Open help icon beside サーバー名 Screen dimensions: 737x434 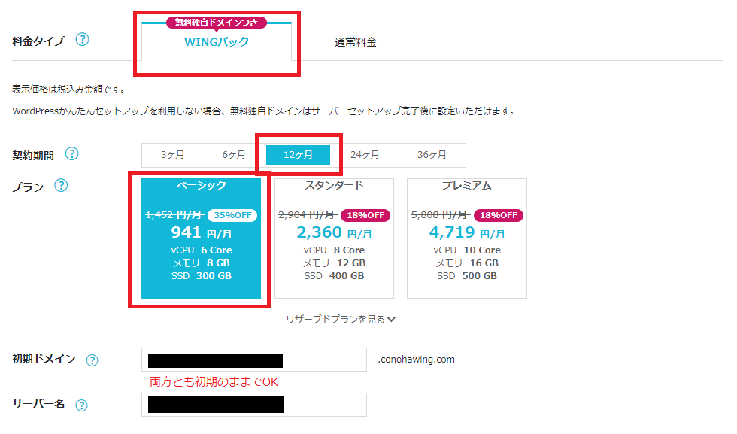coord(82,405)
